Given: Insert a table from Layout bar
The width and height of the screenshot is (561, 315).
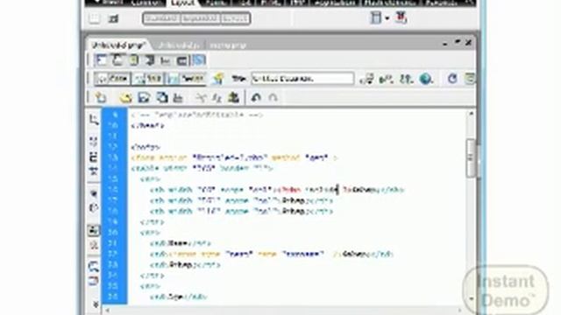Looking at the screenshot, I should pos(95,18).
